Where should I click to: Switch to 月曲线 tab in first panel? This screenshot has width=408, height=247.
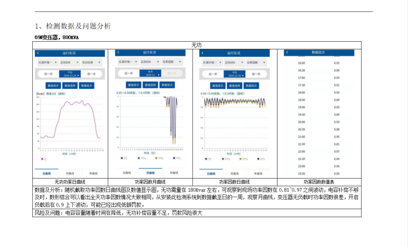[x=70, y=173]
